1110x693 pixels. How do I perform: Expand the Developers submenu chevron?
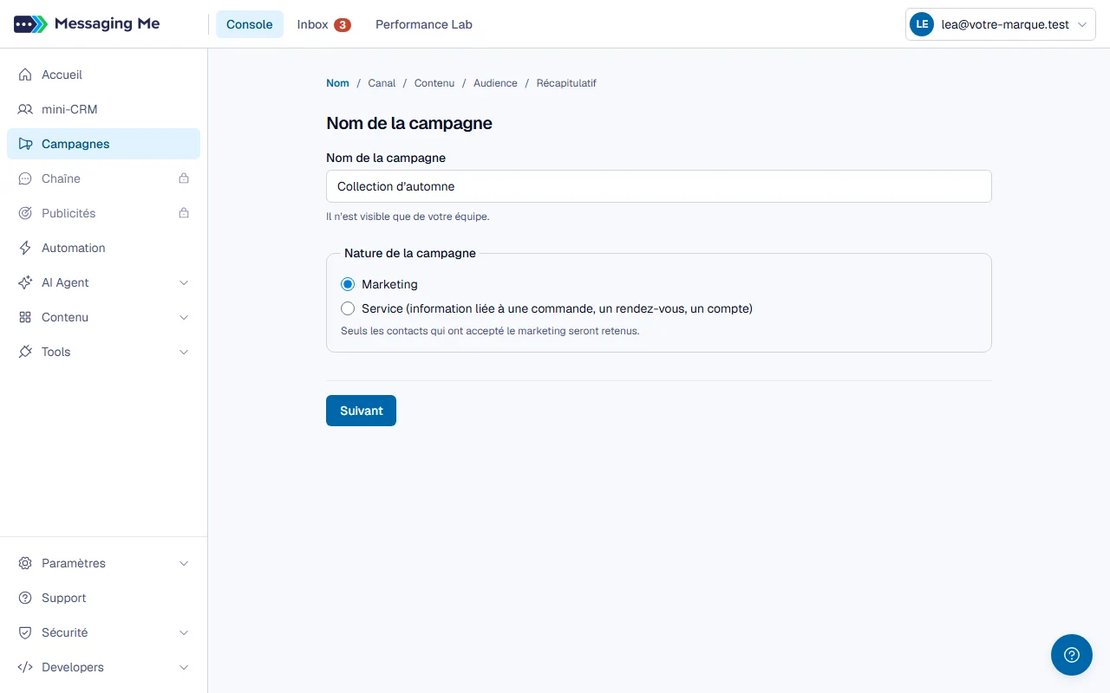[184, 667]
